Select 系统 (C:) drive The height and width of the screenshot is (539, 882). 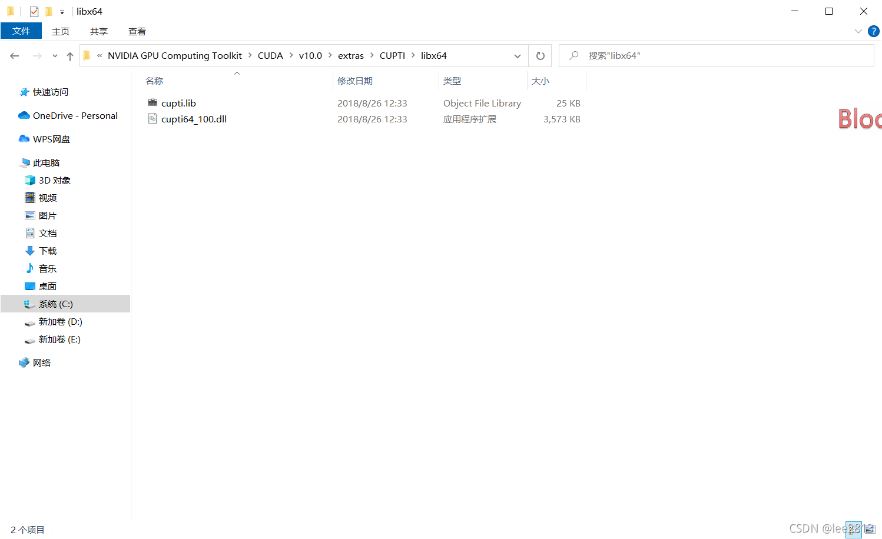(65, 304)
